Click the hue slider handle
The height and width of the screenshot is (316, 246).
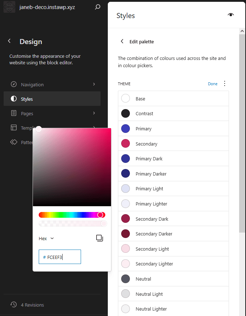(x=100, y=215)
